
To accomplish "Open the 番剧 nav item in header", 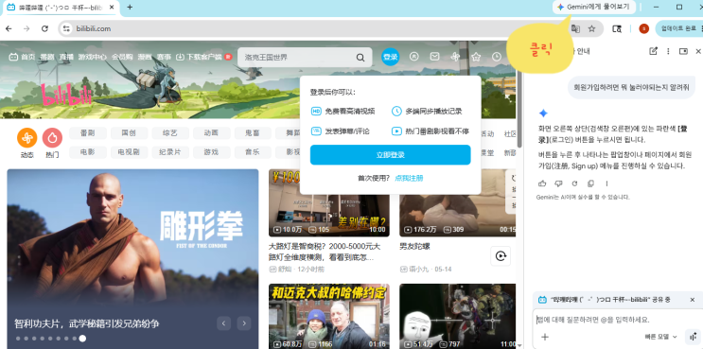I will [x=47, y=57].
